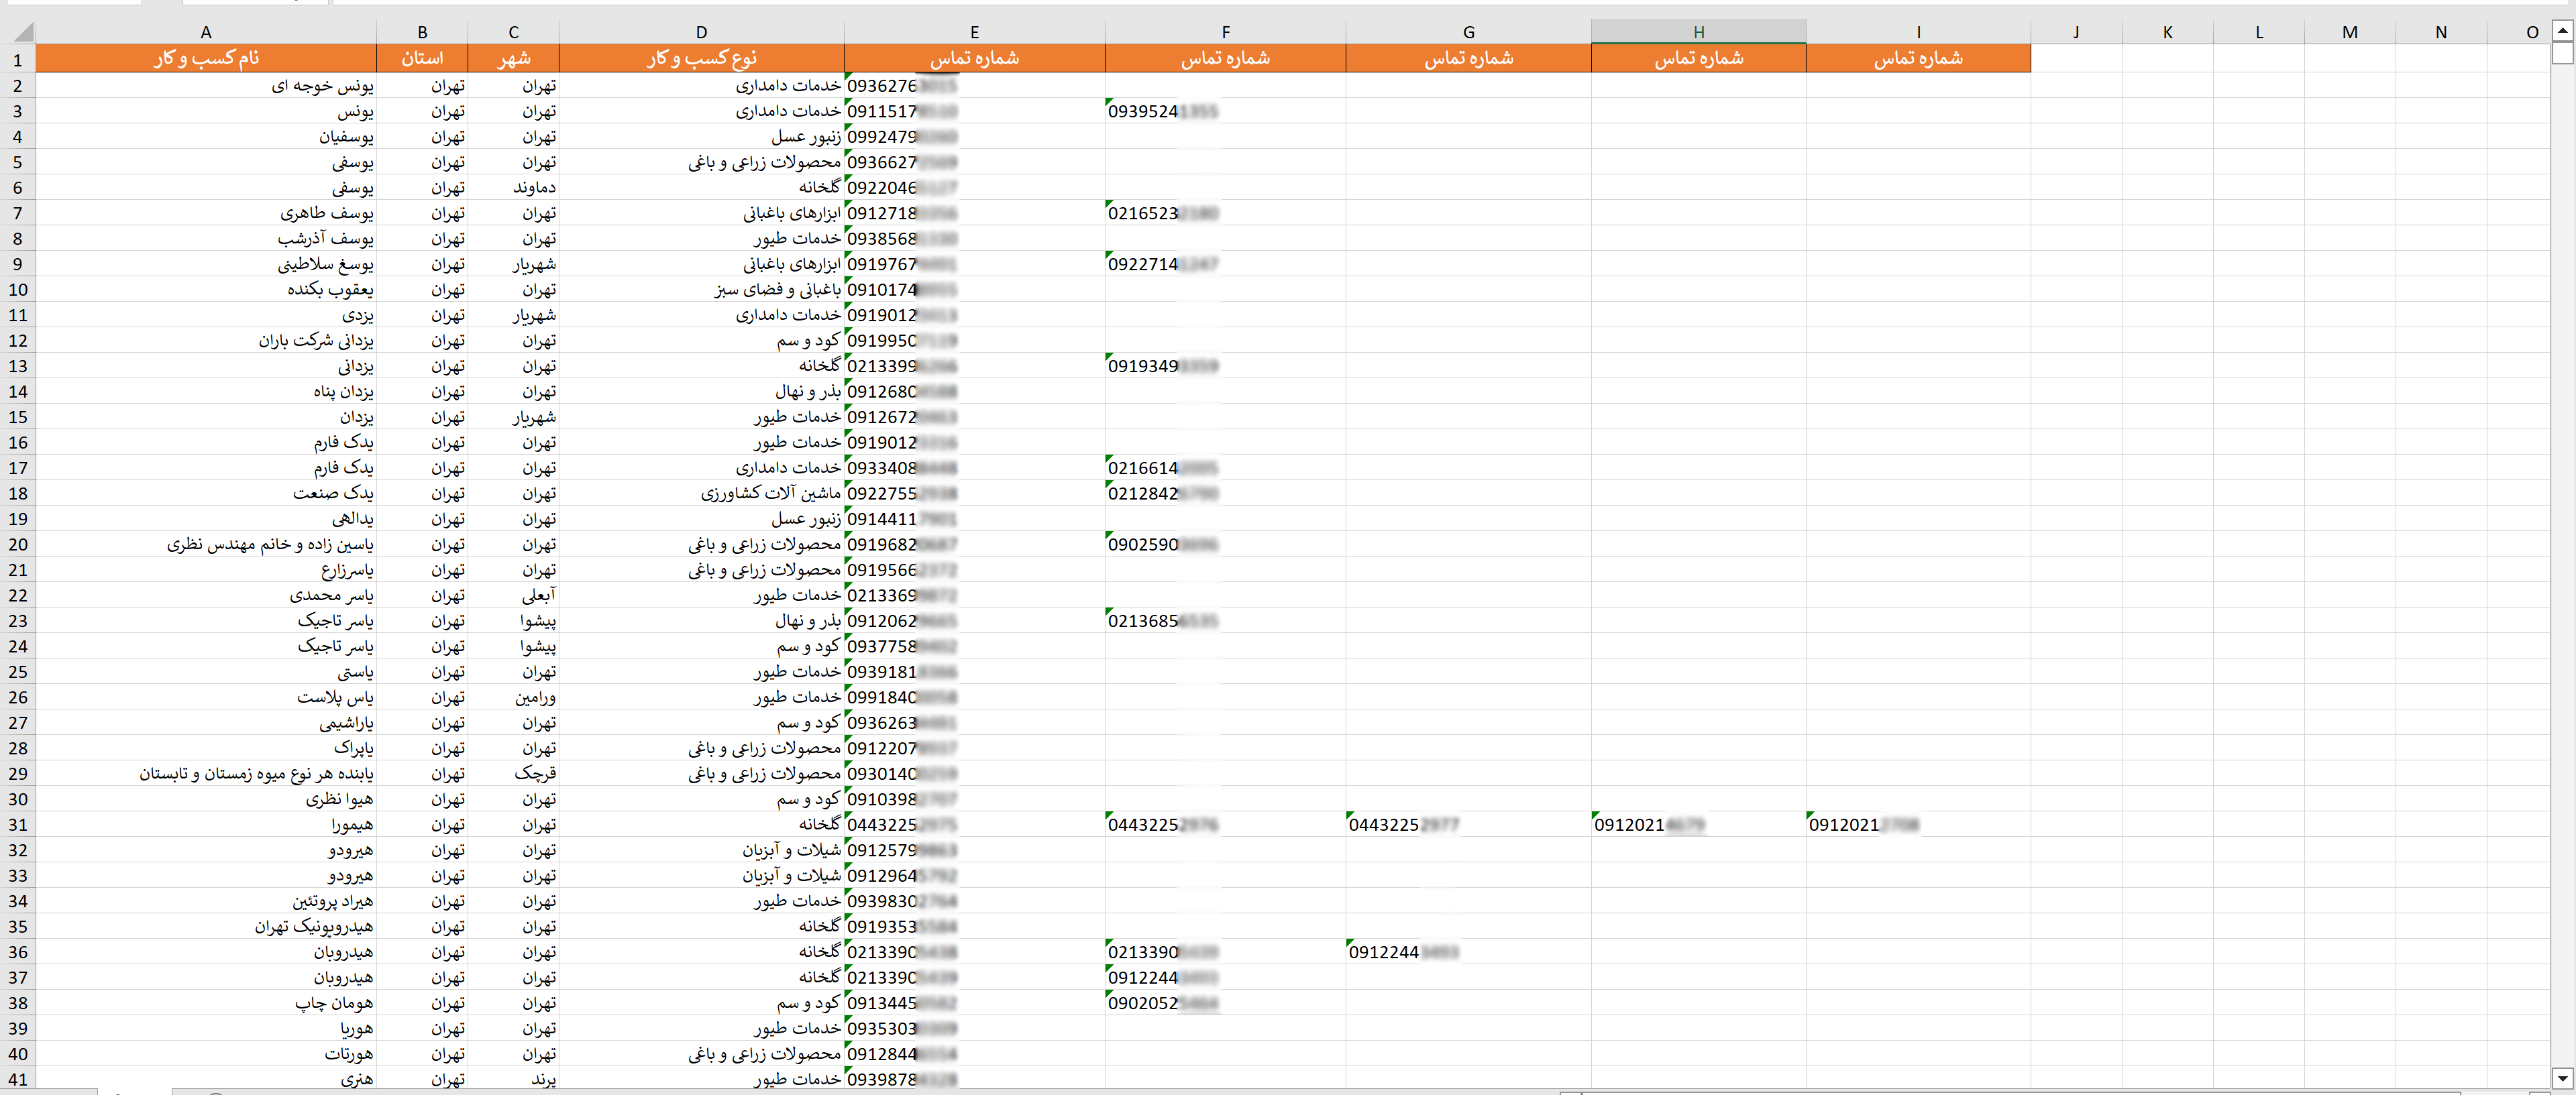Screen dimensions: 2576x1095
Task: Select row 1 header number
Action: [18, 59]
